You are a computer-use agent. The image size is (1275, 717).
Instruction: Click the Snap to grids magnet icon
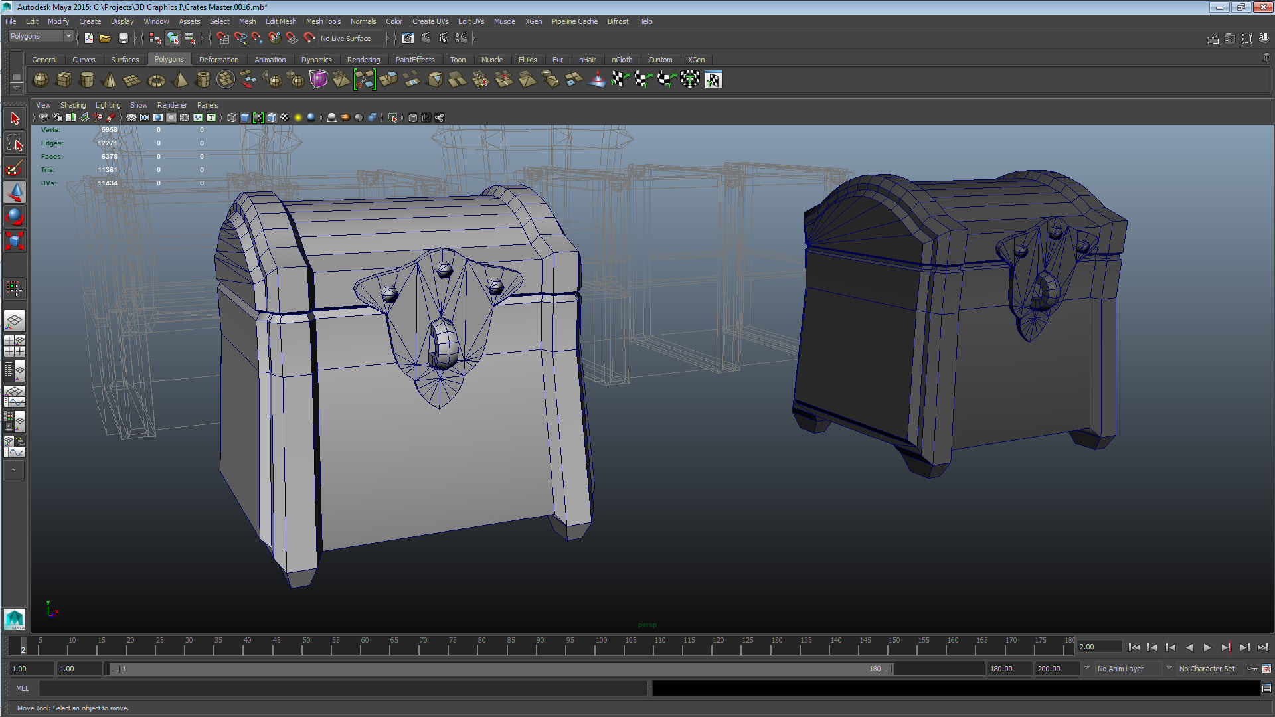point(222,39)
